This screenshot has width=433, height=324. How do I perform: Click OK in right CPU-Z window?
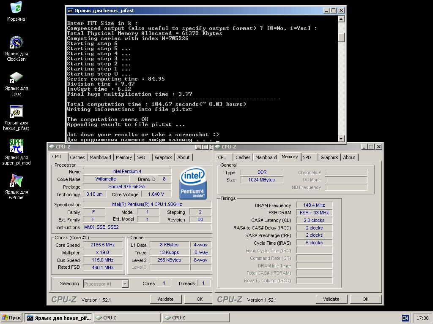click(366, 299)
